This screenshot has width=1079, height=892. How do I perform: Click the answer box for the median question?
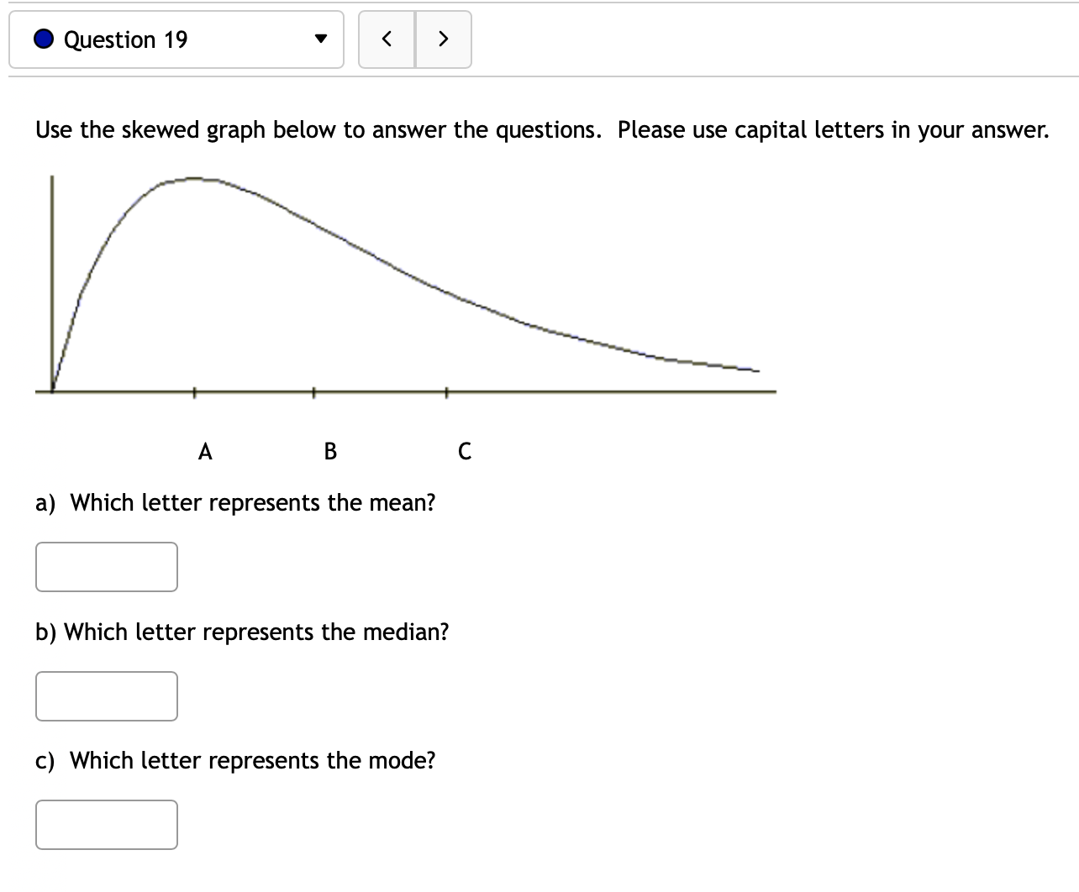[106, 695]
